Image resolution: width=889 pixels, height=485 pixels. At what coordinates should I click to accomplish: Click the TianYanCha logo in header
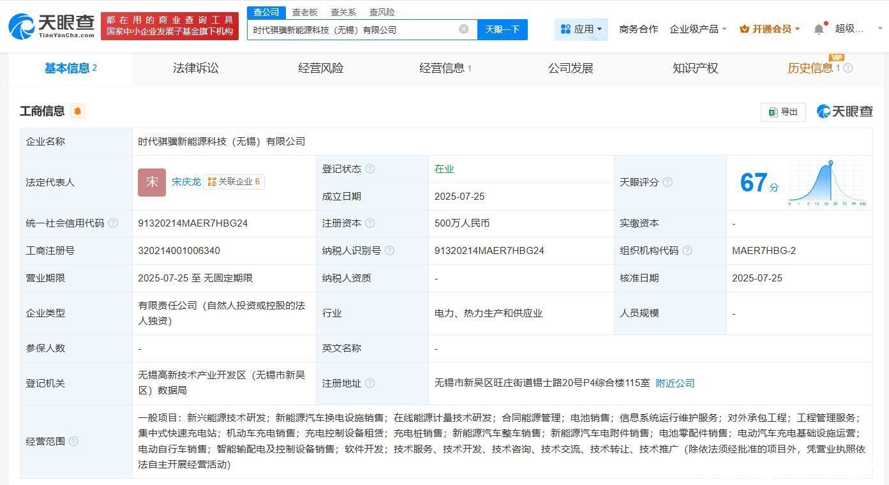[51, 26]
